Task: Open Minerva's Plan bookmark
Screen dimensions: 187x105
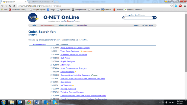Action: click(x=134, y=10)
